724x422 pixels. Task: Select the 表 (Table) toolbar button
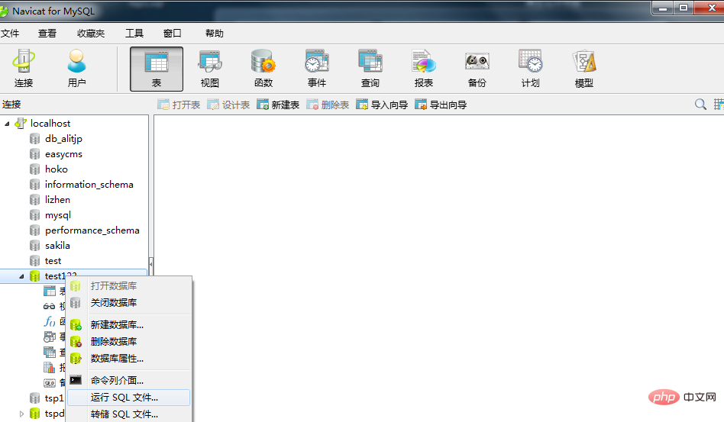pyautogui.click(x=157, y=69)
